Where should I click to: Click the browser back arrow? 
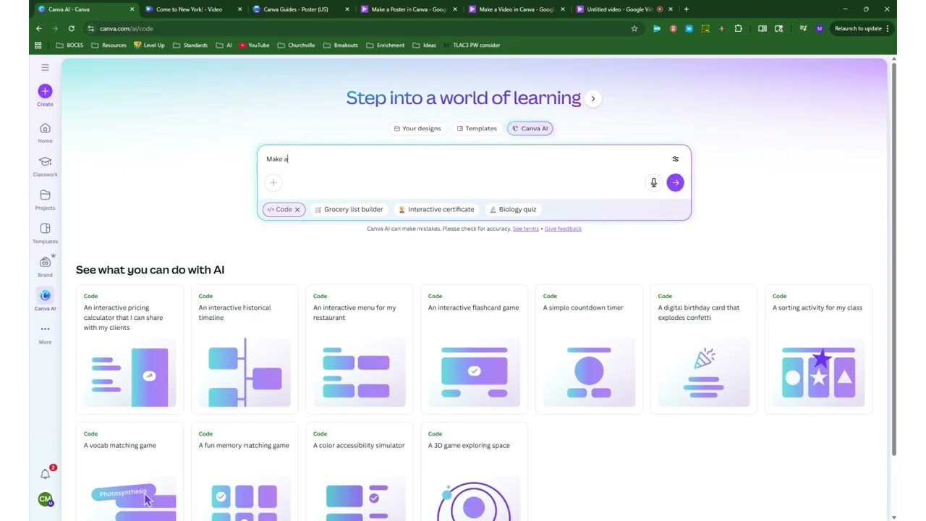(x=39, y=28)
